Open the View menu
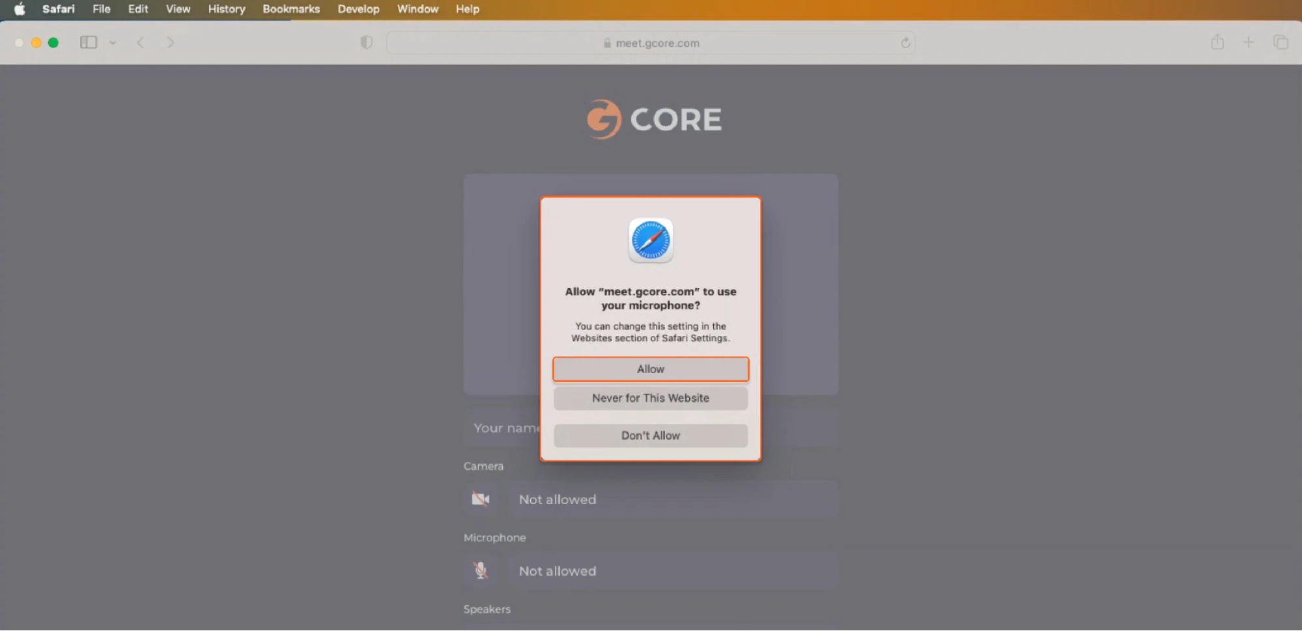1302x631 pixels. click(x=178, y=9)
